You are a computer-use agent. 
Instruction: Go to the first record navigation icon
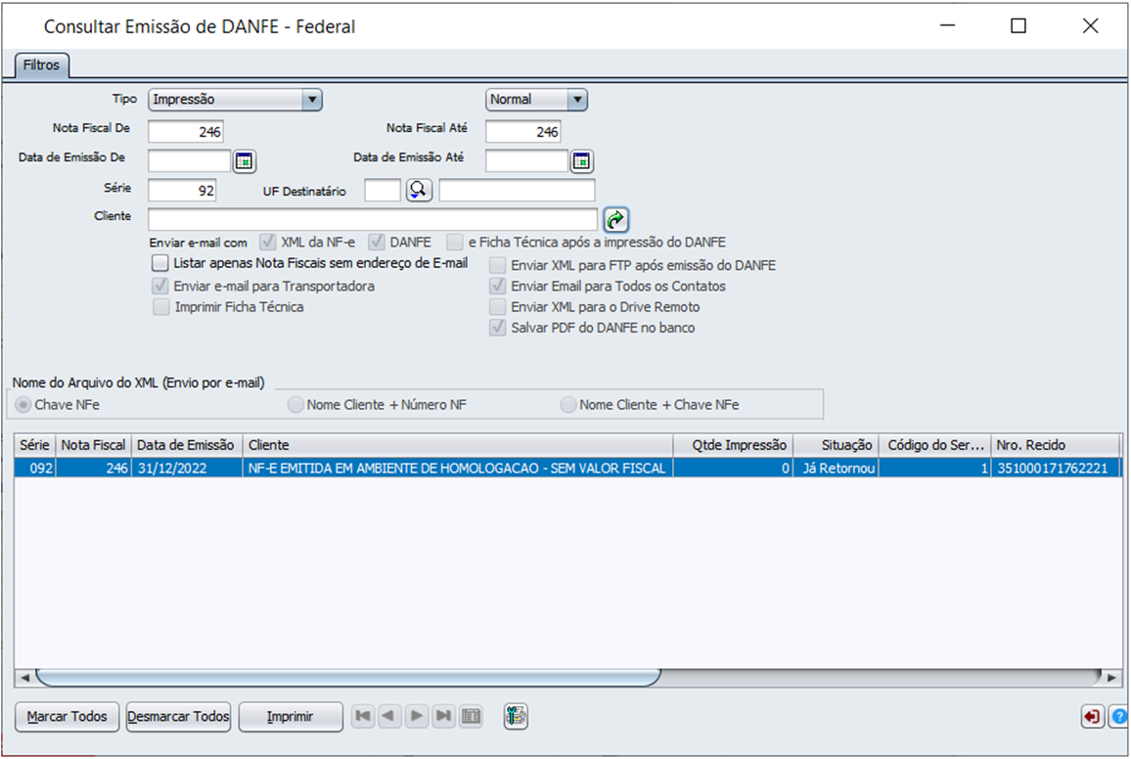363,717
